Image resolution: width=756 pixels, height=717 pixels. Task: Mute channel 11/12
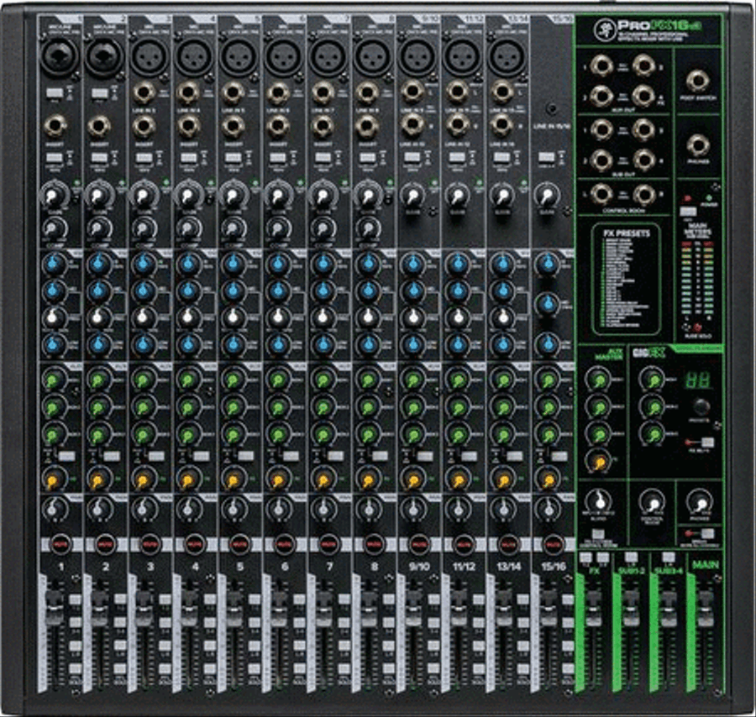point(463,545)
